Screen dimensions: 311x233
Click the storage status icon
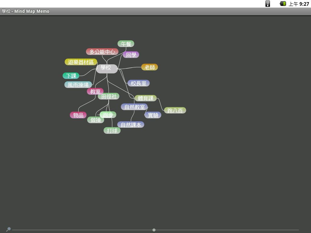268,4
